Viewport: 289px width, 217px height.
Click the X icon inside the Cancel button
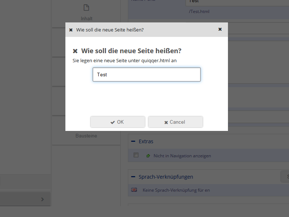tap(166, 122)
